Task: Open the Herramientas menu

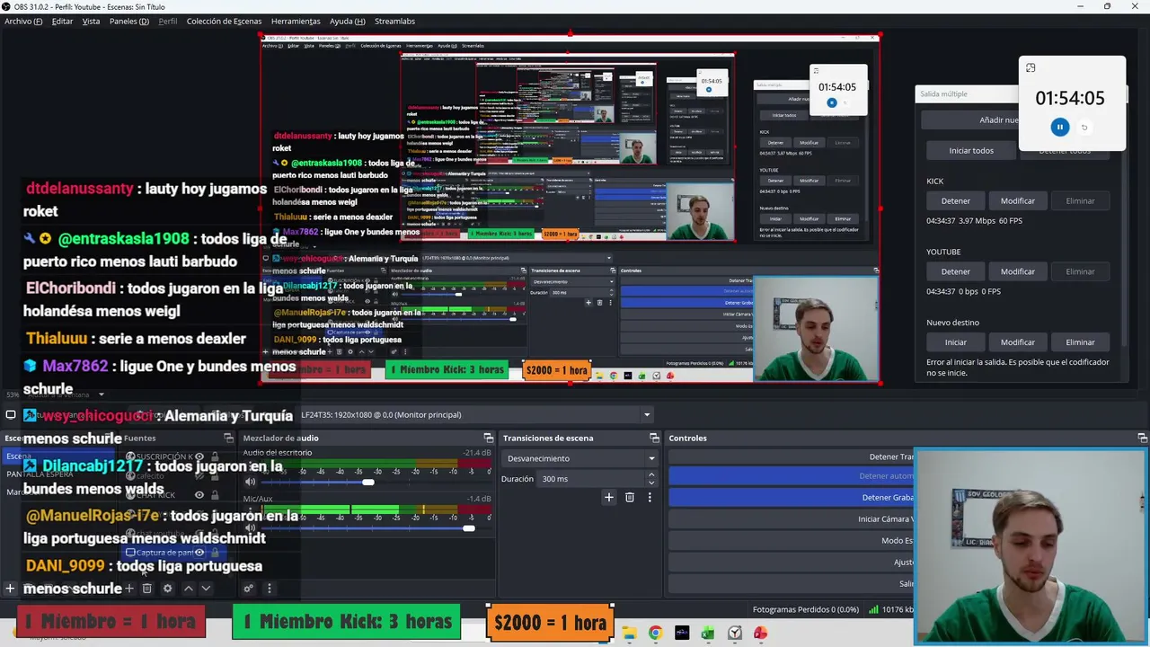Action: pyautogui.click(x=296, y=22)
